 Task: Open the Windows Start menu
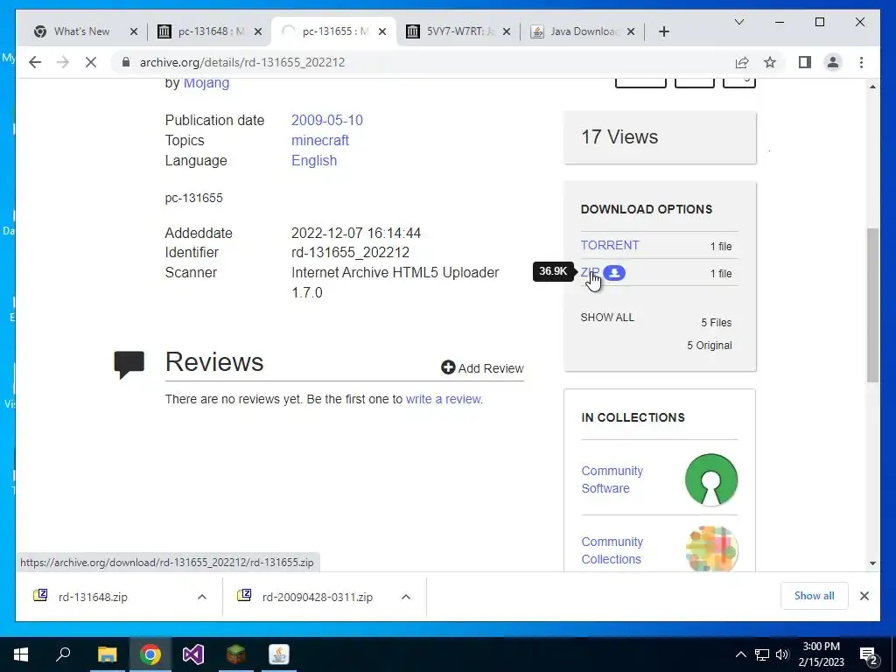pos(21,654)
